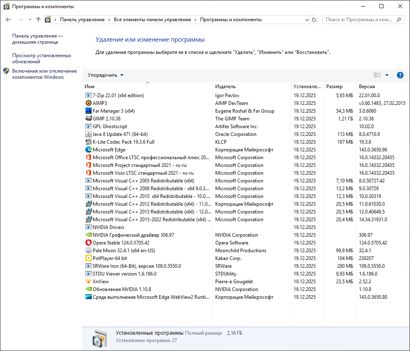Sort list by the Издатель column header
410x351 pixels.
(x=225, y=87)
